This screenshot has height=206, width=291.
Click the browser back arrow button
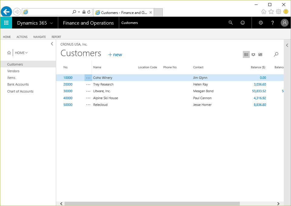[6, 12]
